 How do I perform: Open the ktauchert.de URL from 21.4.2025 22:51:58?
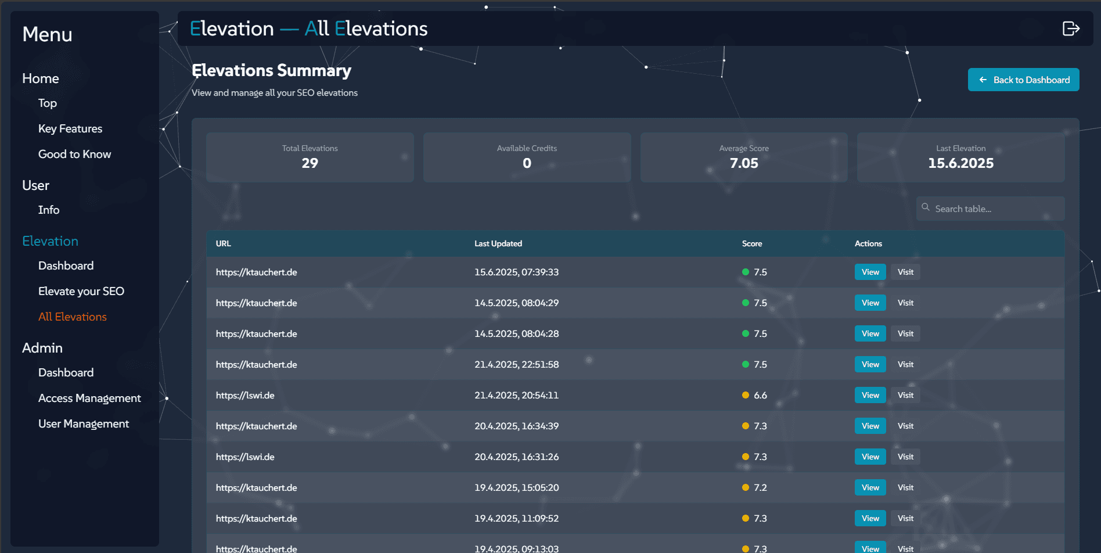tap(256, 364)
